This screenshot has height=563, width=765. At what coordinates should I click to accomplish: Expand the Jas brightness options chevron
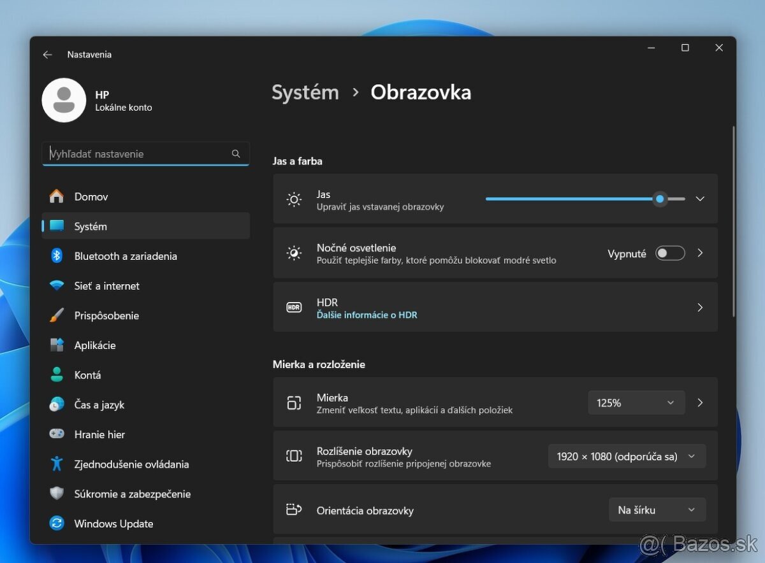[x=700, y=199]
